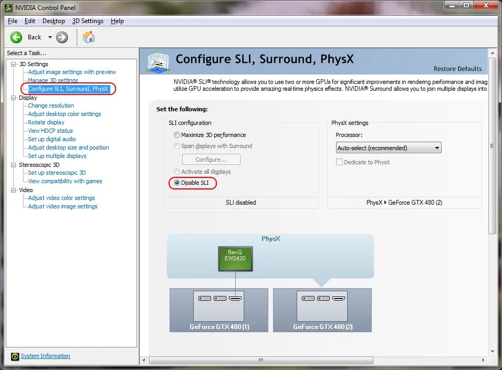502x370 pixels.
Task: Click the Back button label
Action: [34, 37]
